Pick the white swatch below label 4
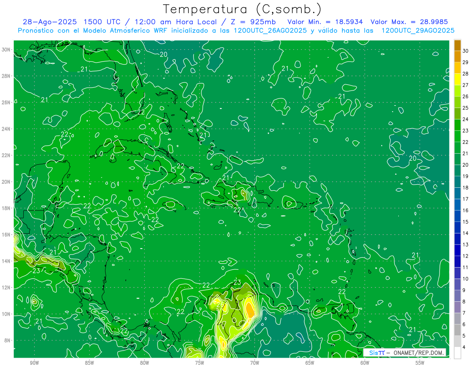This screenshot has height=368, width=476. 457,353
